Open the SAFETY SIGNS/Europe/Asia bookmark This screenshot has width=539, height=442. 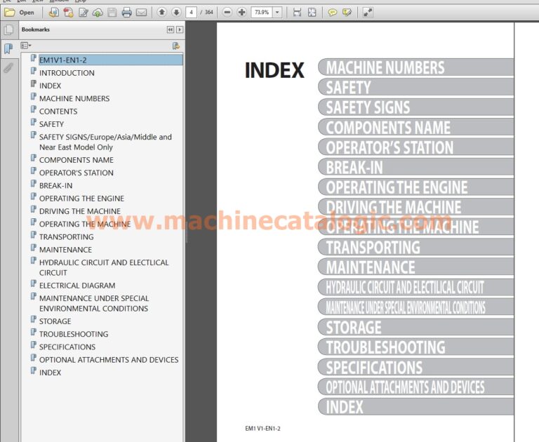105,142
